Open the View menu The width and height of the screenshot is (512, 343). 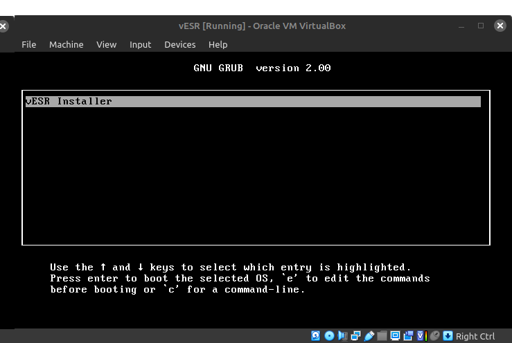107,44
